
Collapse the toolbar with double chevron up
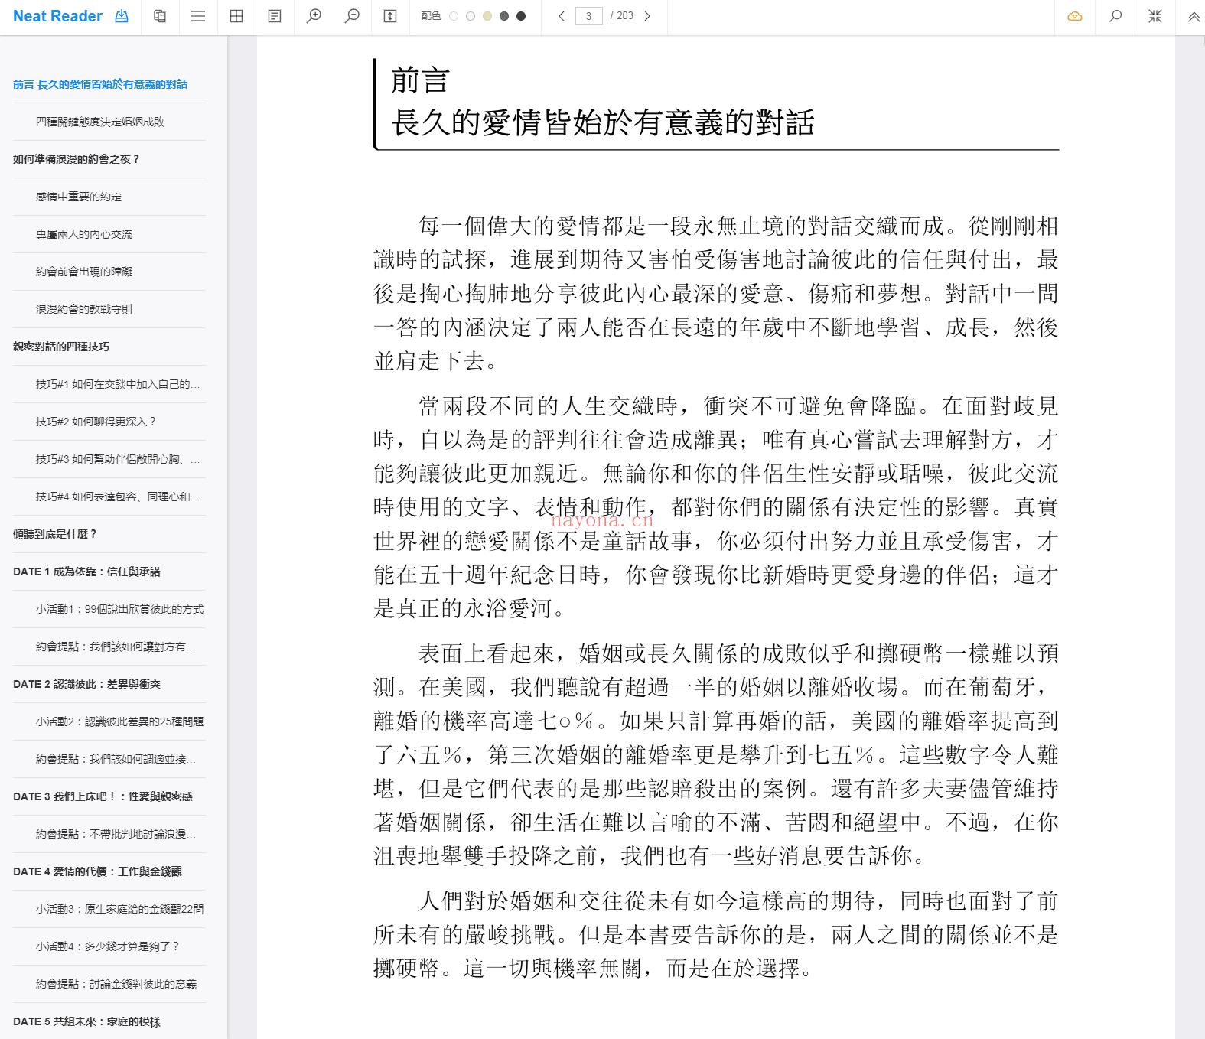1194,16
